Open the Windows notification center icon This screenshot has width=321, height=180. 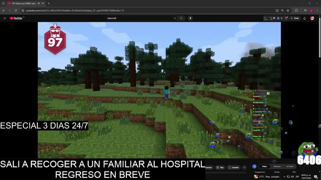click(316, 177)
